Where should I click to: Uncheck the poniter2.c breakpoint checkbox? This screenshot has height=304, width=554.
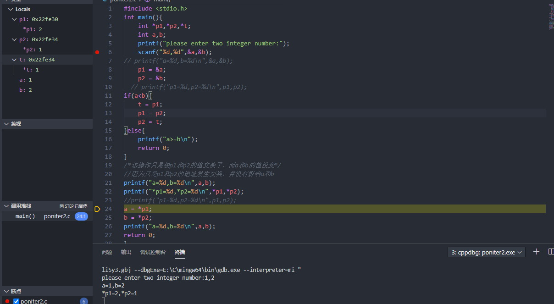[x=16, y=301]
